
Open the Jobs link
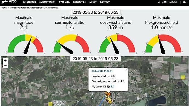pyautogui.click(x=165, y=2)
